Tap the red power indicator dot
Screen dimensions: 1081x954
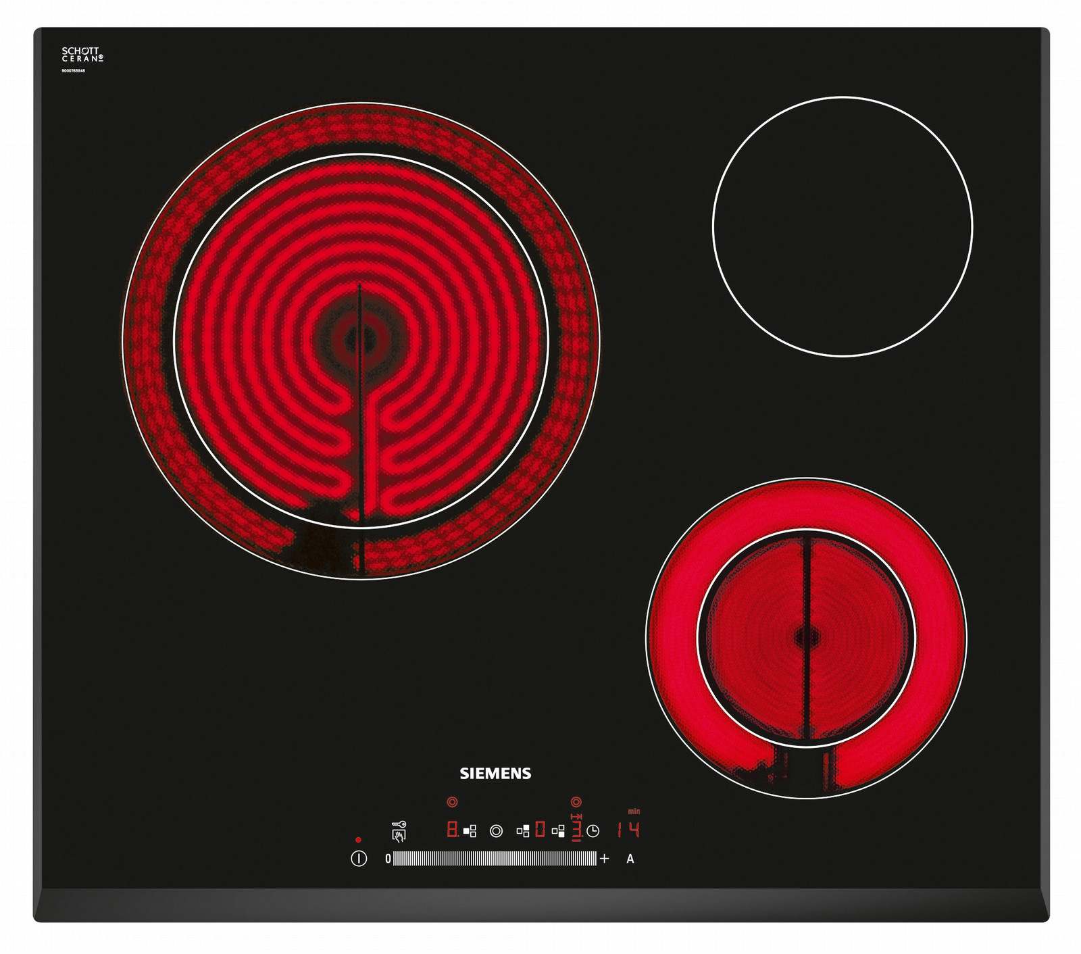358,840
